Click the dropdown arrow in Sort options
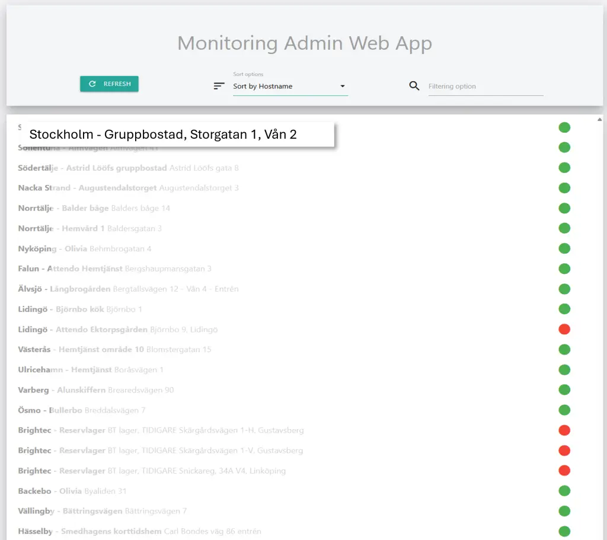The width and height of the screenshot is (607, 540). coord(343,87)
